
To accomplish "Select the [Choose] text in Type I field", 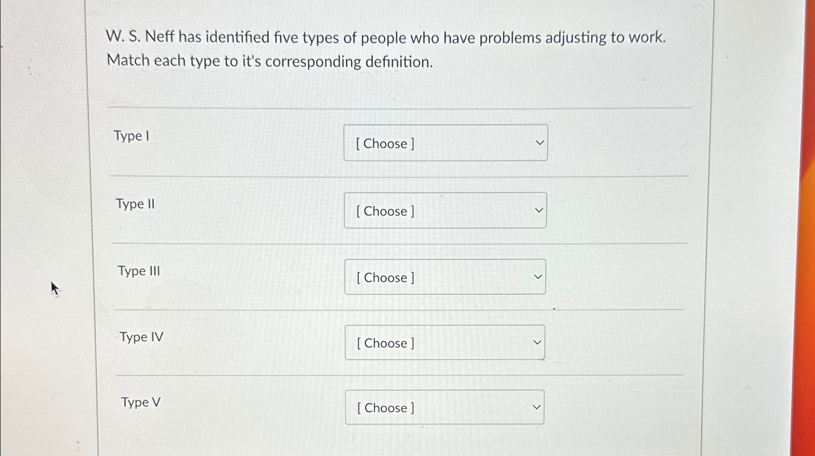I will 385,143.
